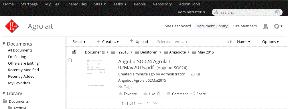Click the Comment icon link
This screenshot has width=288, height=109.
coord(177,94)
